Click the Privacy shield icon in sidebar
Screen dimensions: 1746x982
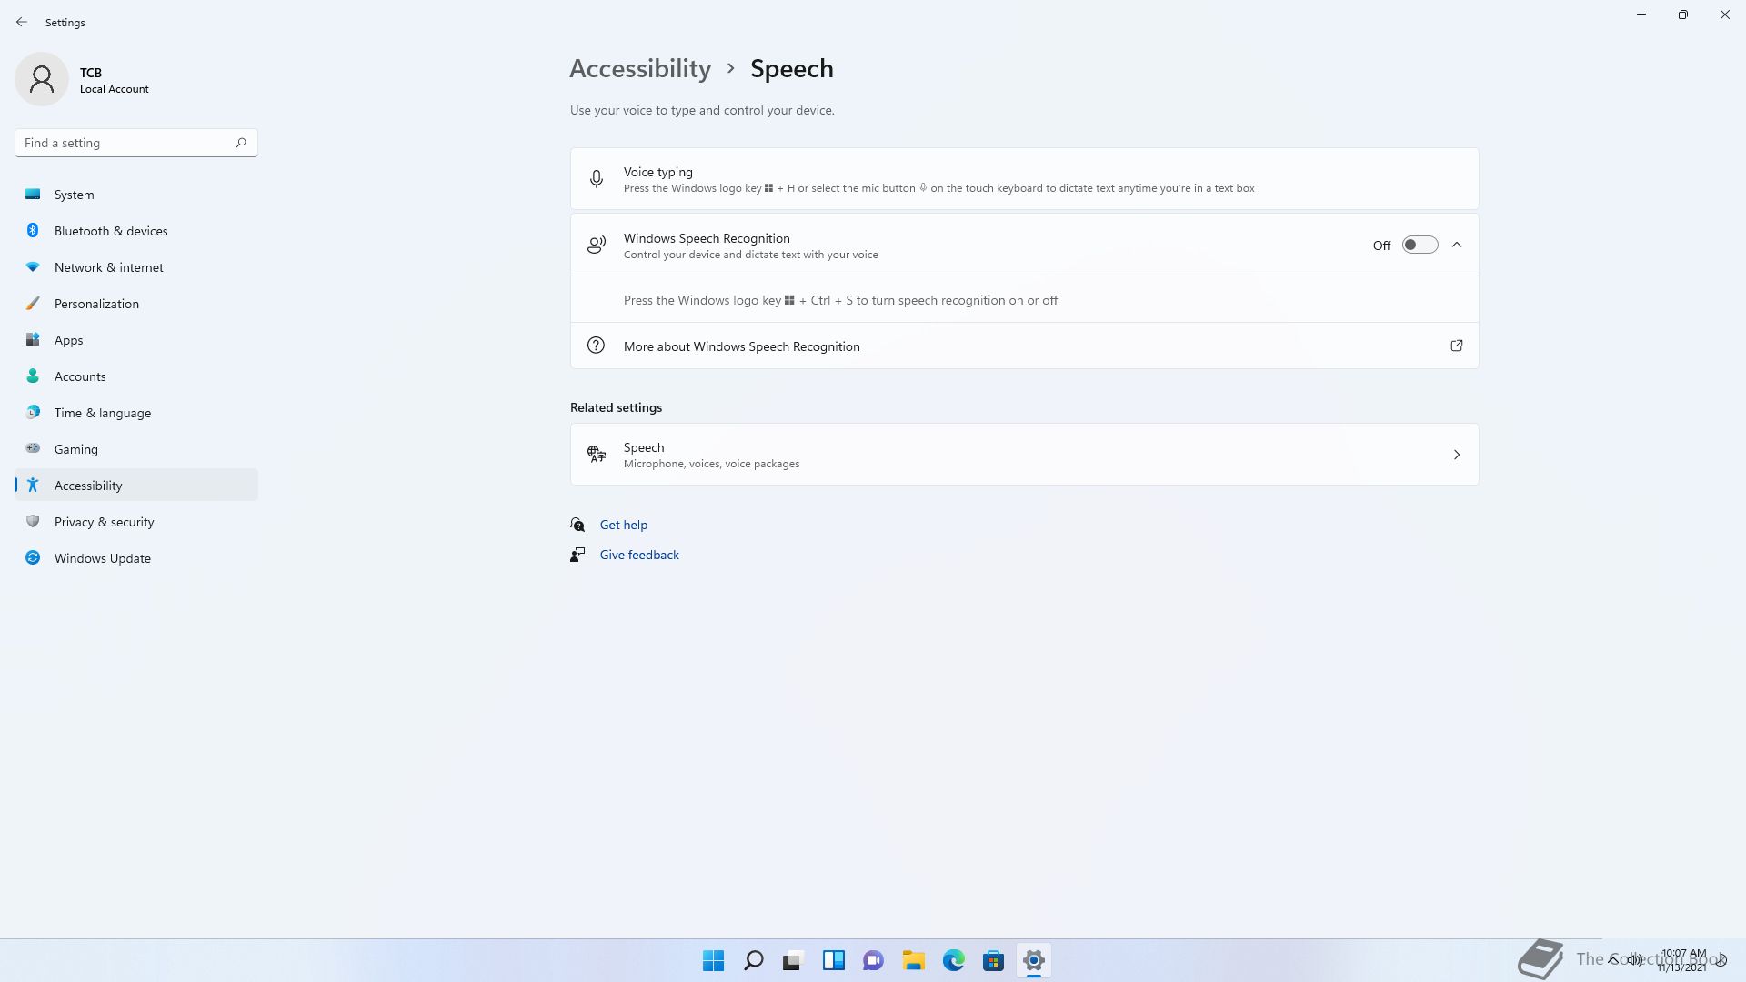coord(33,521)
